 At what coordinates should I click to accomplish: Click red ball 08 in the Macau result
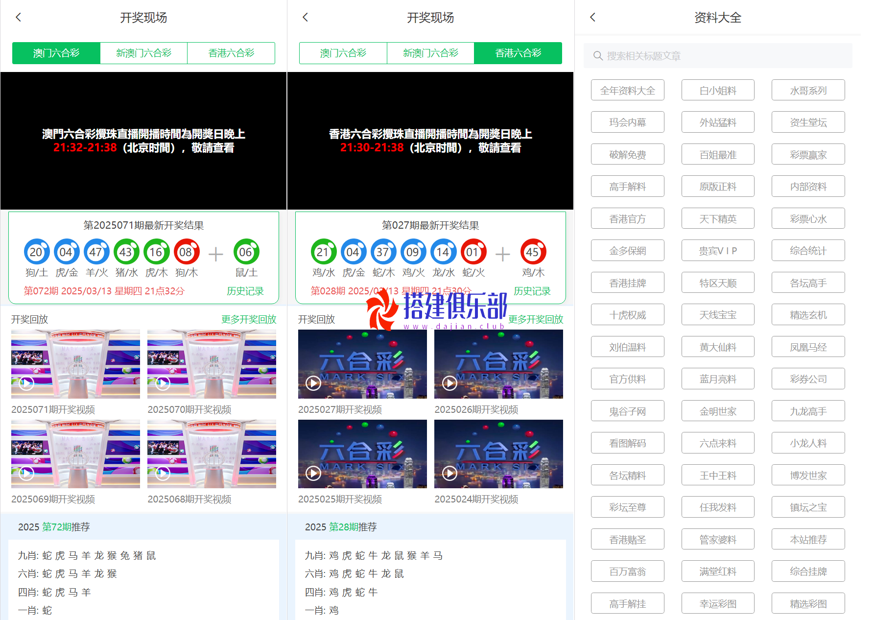click(187, 252)
